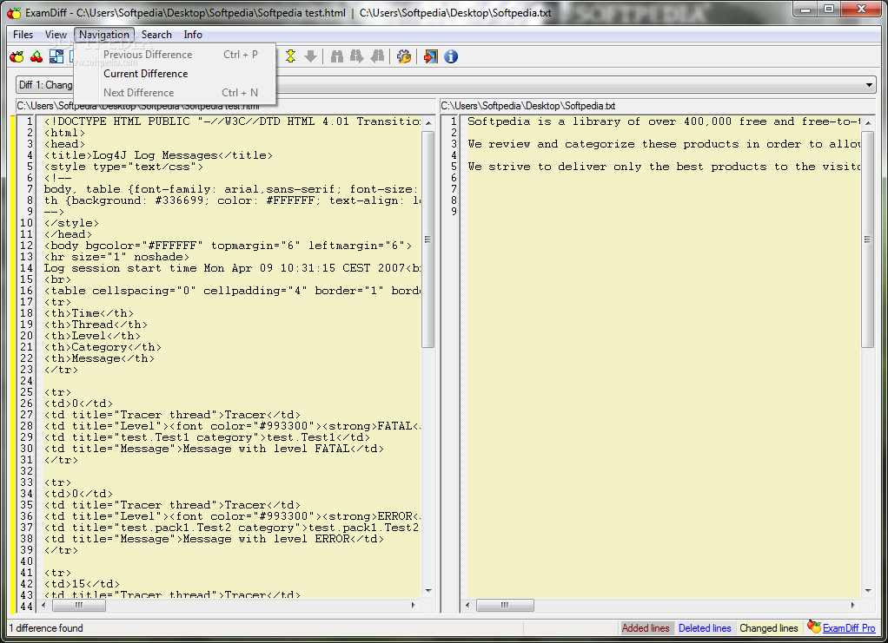Click left pane horizontal scrollbar right arrow
Screen dimensions: 888x643
point(414,605)
